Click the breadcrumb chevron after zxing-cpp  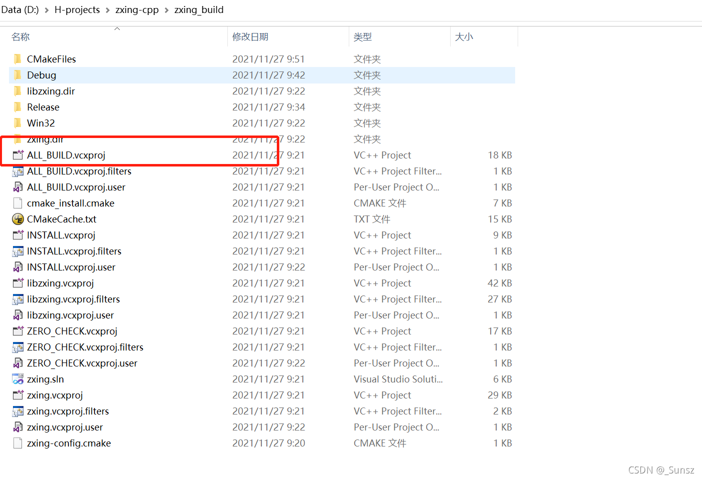pyautogui.click(x=166, y=9)
